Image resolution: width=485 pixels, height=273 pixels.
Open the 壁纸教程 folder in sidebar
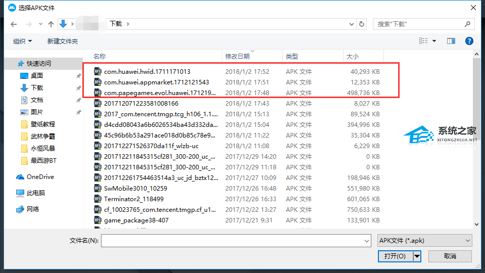click(42, 124)
